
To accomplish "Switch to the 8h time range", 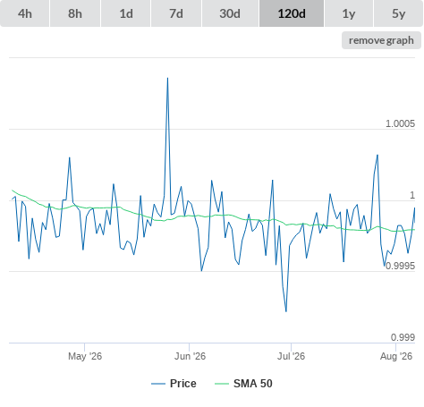I will click(75, 13).
